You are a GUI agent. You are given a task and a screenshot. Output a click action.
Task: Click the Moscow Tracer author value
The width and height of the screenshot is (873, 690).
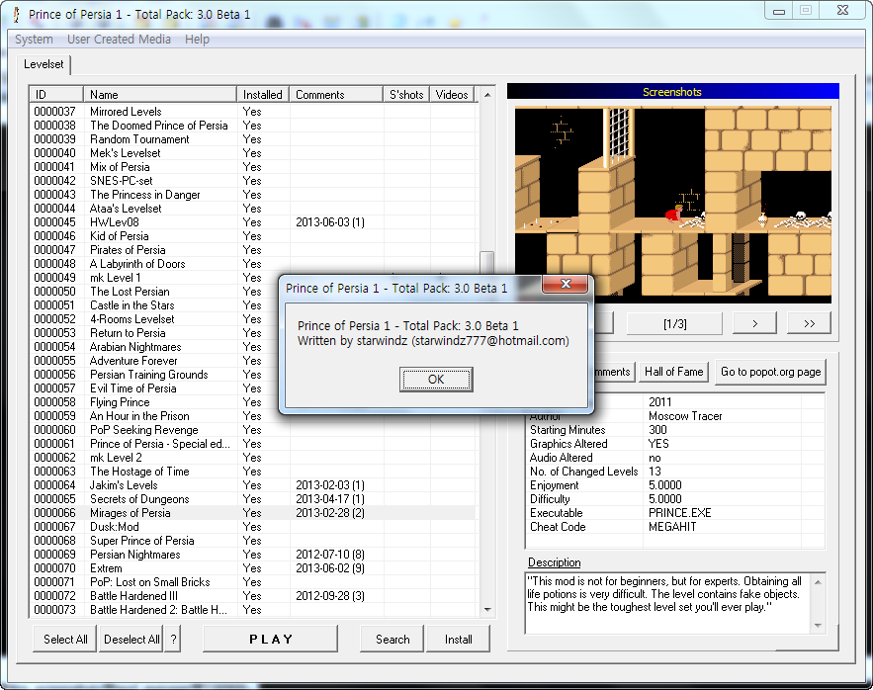coord(685,416)
